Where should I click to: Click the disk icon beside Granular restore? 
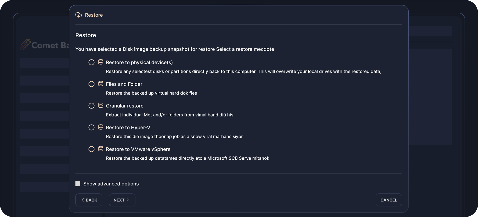pyautogui.click(x=101, y=106)
